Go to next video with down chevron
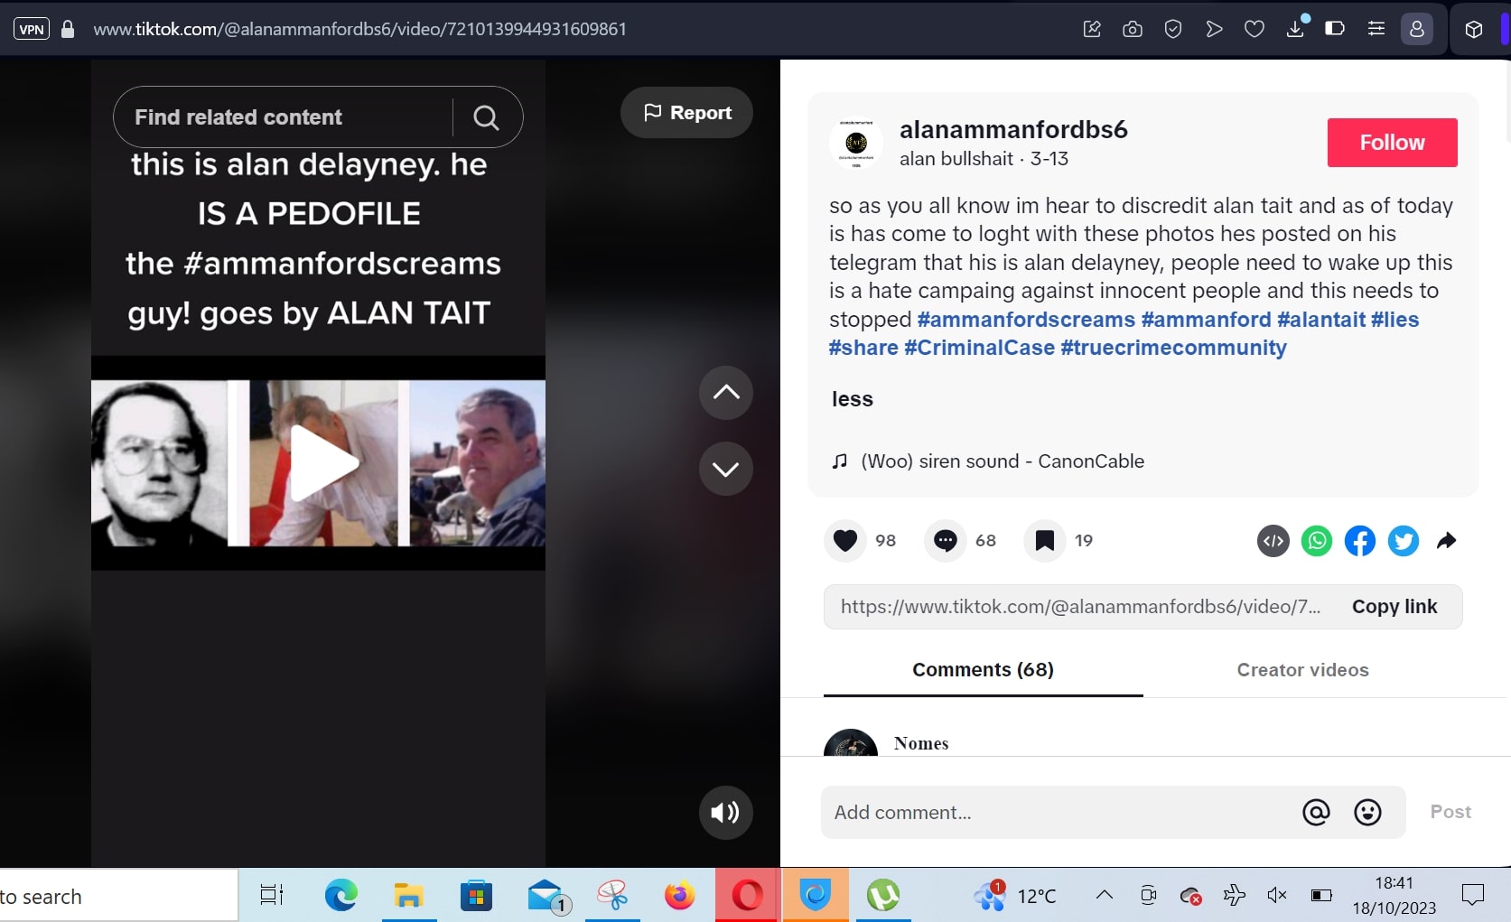The width and height of the screenshot is (1511, 922). click(725, 469)
